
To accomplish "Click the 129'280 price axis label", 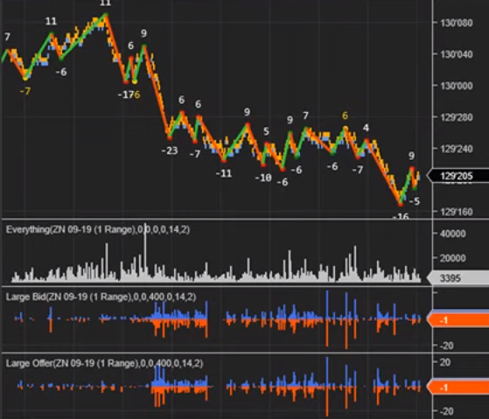I will (457, 117).
